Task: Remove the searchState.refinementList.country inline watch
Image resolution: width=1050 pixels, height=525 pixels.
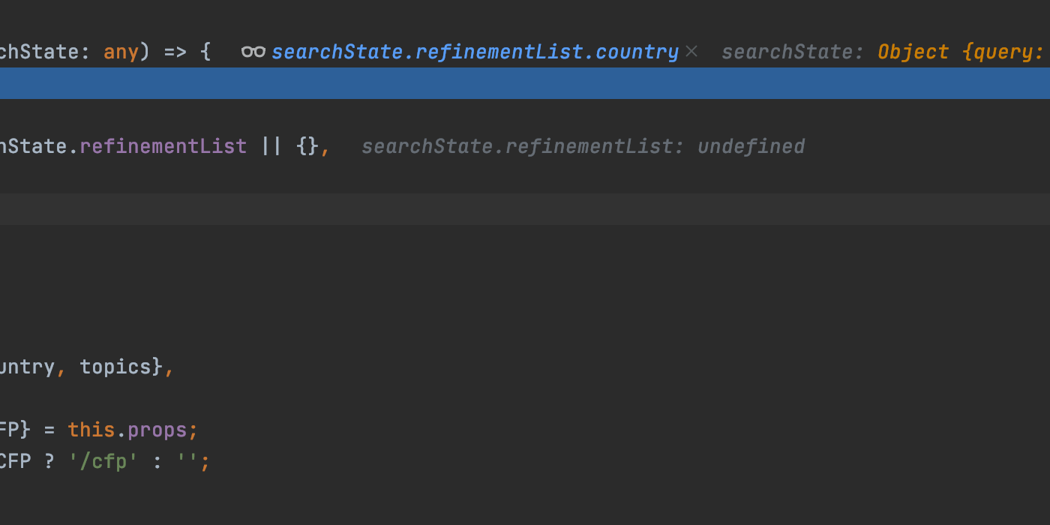Action: [x=691, y=52]
